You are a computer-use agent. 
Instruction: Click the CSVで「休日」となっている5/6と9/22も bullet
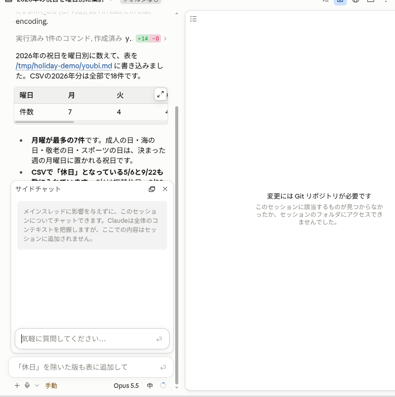click(x=97, y=172)
